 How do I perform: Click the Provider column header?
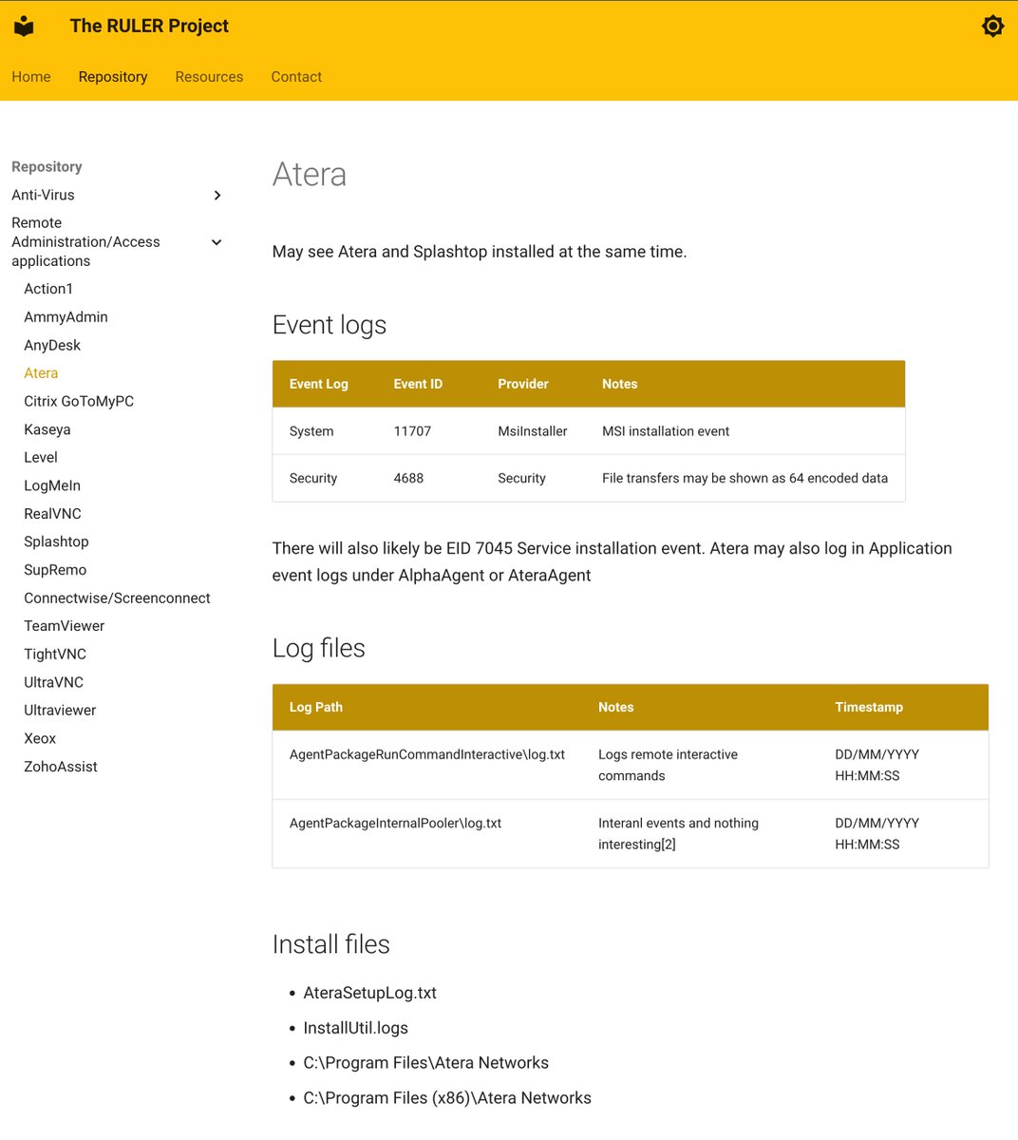point(523,384)
